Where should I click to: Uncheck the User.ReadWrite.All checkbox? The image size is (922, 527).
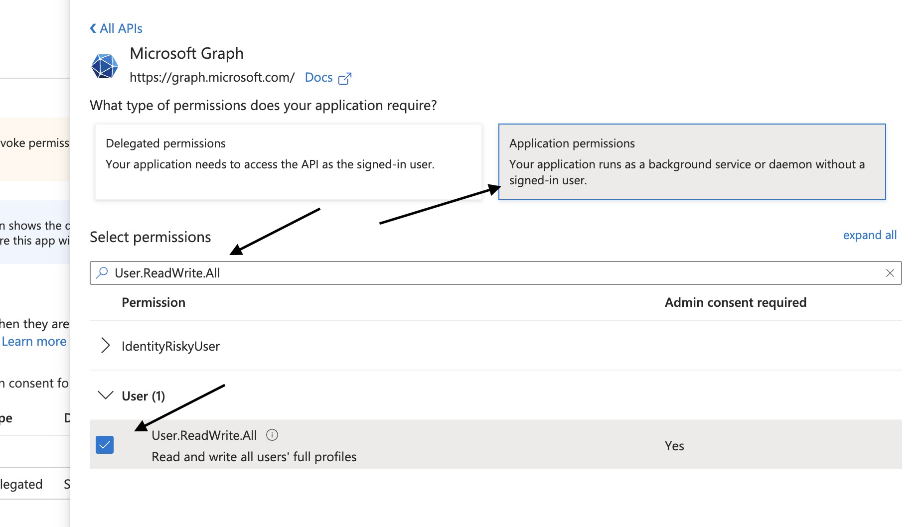[105, 445]
